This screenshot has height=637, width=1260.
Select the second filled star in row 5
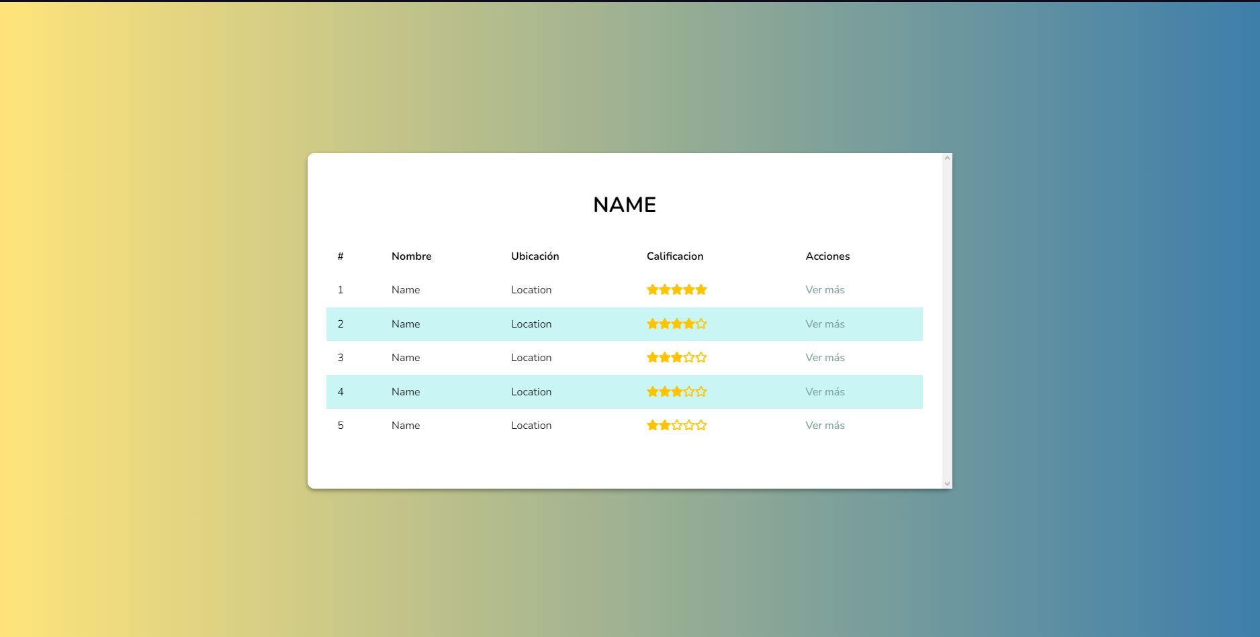point(665,425)
